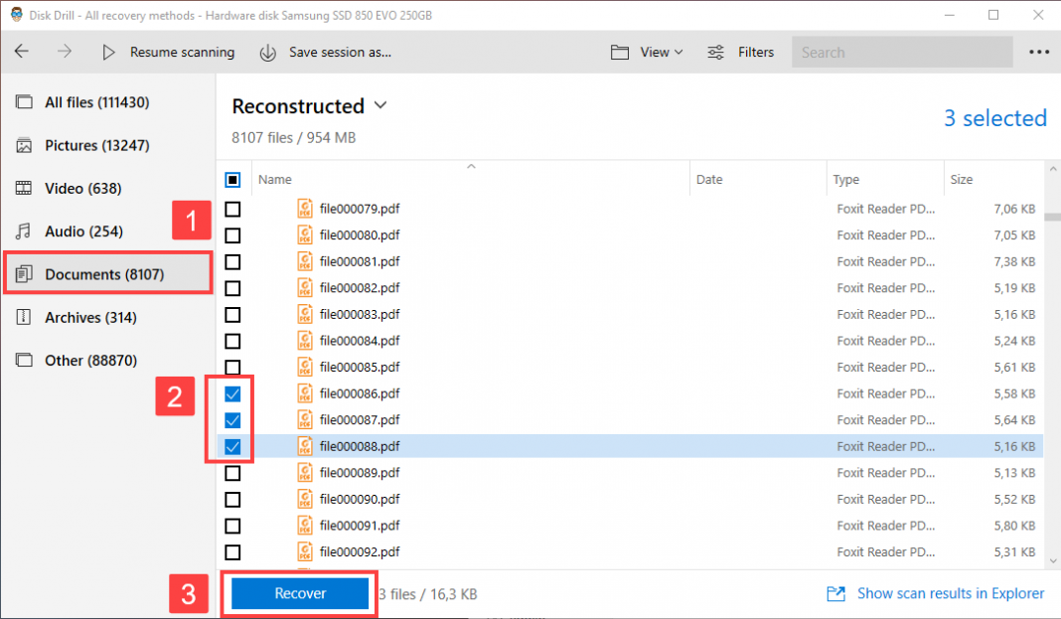Screen dimensions: 1061x619
Task: Uncheck the checkbox beside file000087.pdf
Action: tap(232, 419)
